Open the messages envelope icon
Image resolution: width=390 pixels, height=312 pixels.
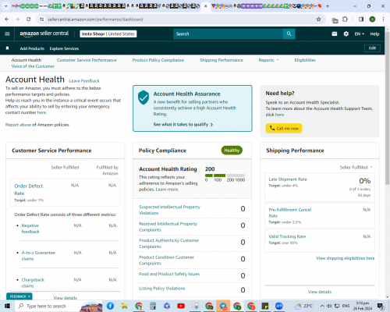(x=335, y=34)
